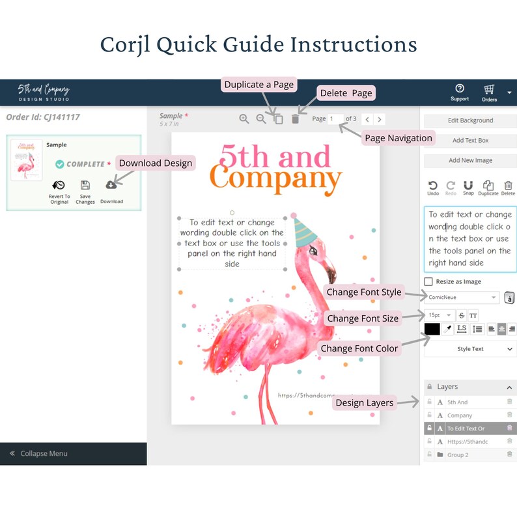The image size is (517, 517).
Task: Center align the text
Action: pos(501,329)
